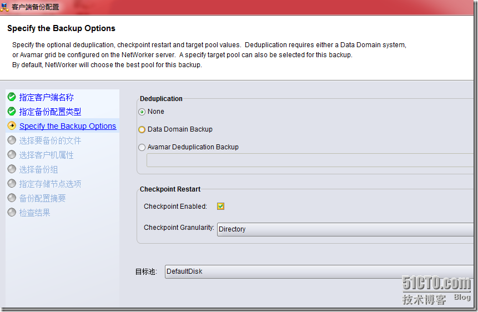Select wizard step 检查结果
The width and height of the screenshot is (478, 312).
(x=35, y=213)
